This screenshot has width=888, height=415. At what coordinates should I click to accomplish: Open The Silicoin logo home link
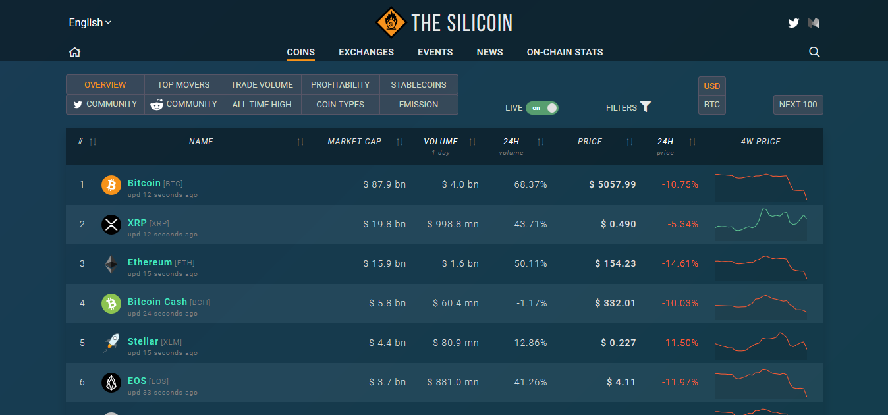click(x=444, y=23)
